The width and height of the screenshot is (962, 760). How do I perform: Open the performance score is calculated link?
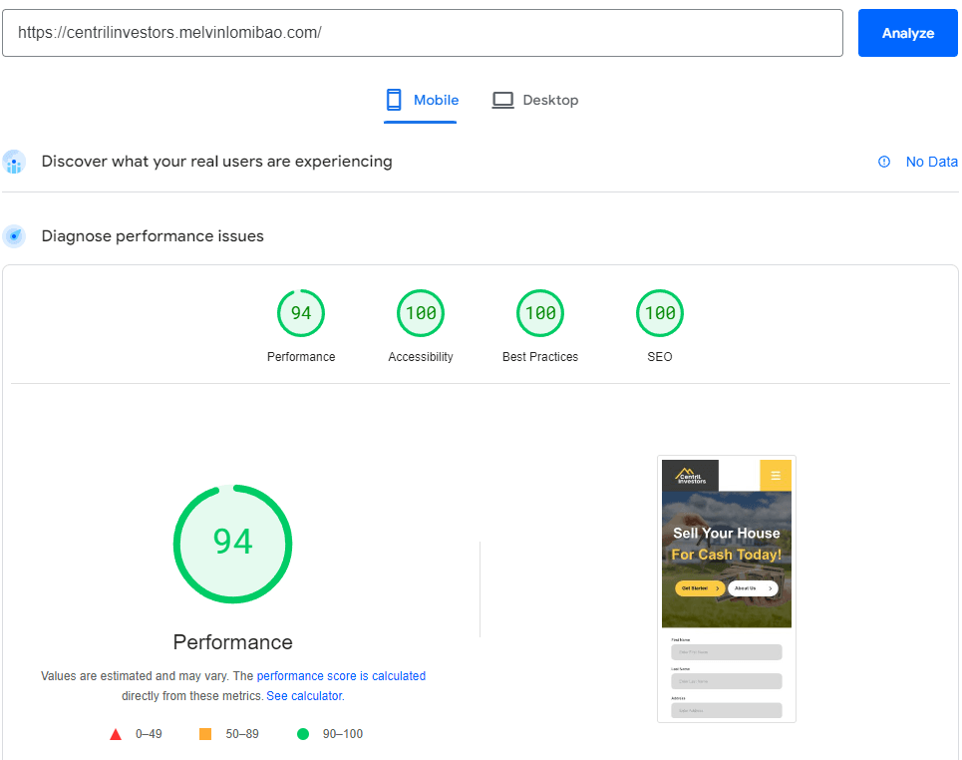pyautogui.click(x=342, y=675)
